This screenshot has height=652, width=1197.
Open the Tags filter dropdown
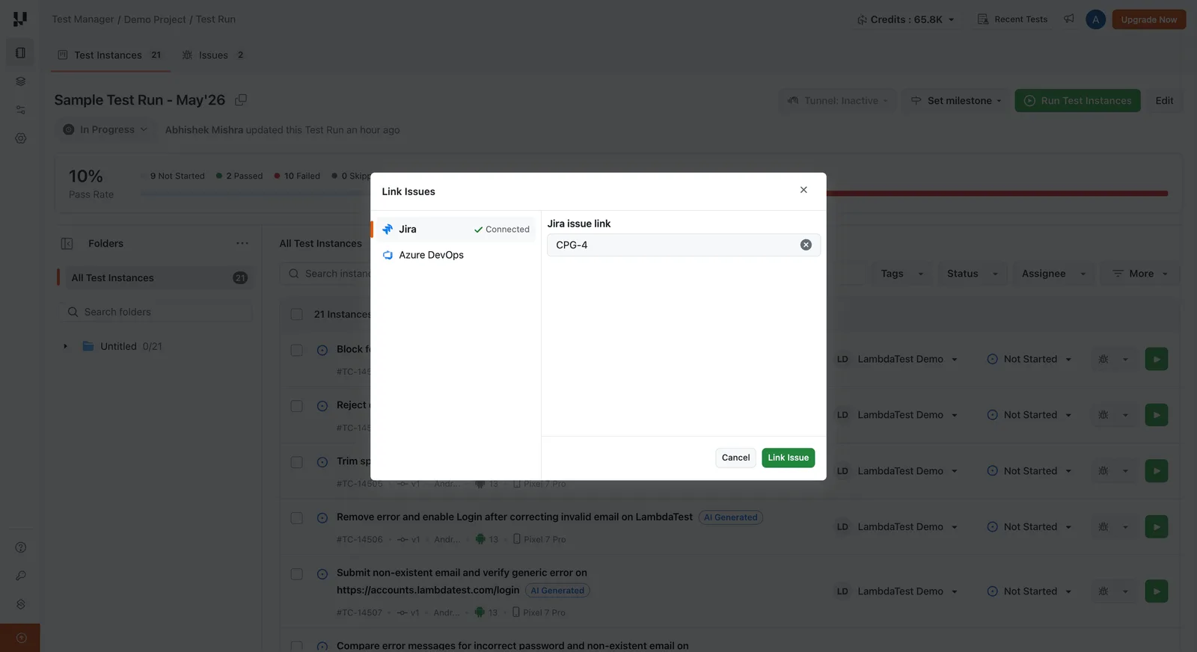[901, 274]
